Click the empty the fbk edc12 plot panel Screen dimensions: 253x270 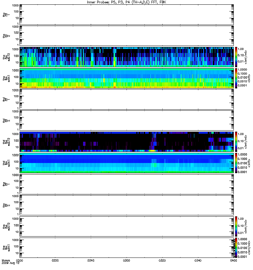(x=127, y=226)
